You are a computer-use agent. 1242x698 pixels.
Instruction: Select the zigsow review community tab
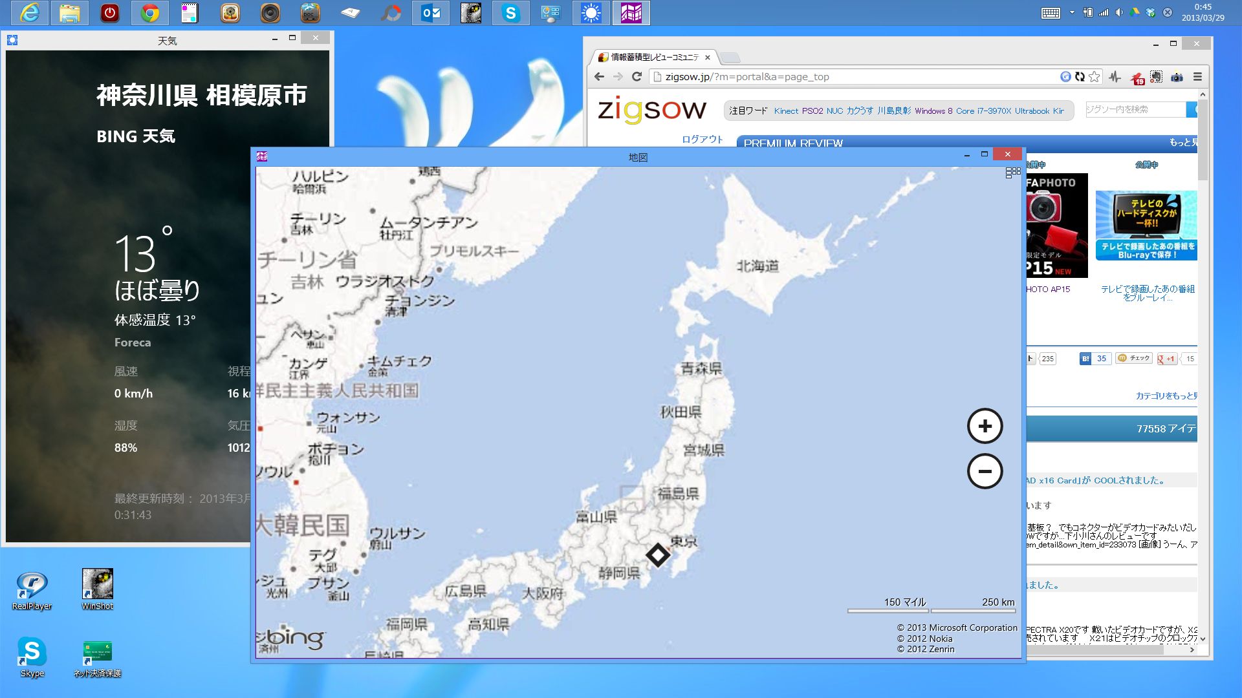(x=654, y=58)
